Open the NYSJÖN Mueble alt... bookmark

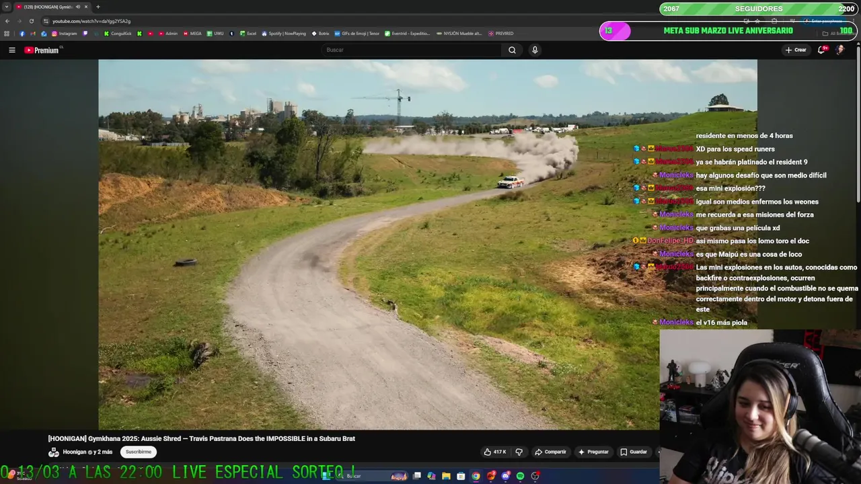tap(459, 34)
